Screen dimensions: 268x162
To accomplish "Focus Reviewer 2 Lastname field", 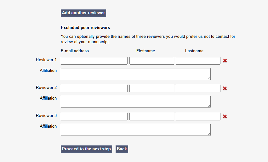I will (x=198, y=89).
